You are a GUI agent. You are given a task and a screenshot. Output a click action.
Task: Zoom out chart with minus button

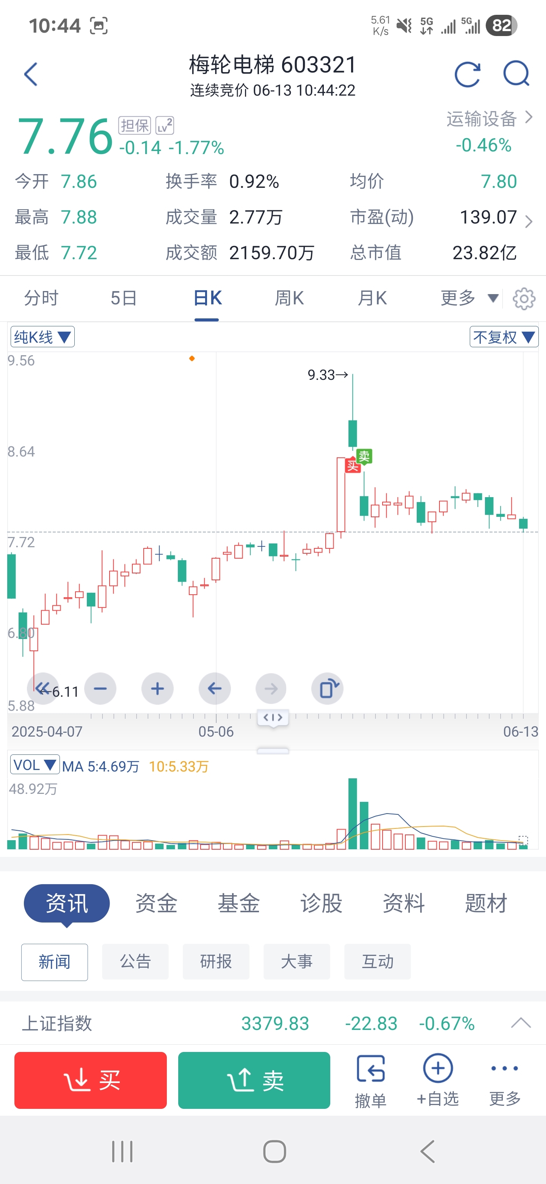[x=100, y=688]
